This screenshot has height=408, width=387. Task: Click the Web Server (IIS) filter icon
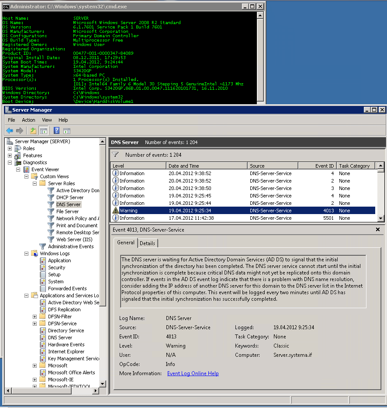[51, 239]
